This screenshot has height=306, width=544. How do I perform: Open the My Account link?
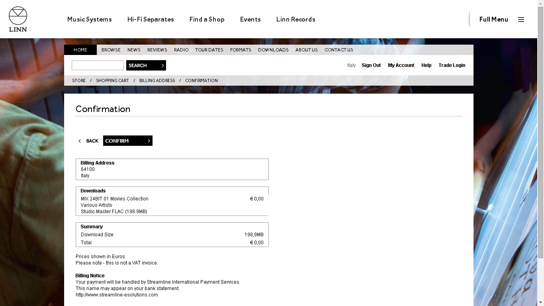[x=401, y=65]
